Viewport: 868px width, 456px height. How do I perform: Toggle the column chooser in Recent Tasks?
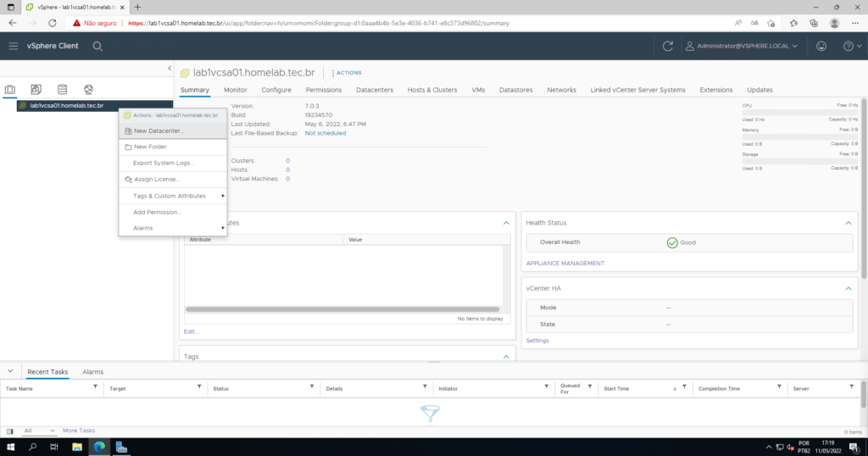tap(10, 431)
